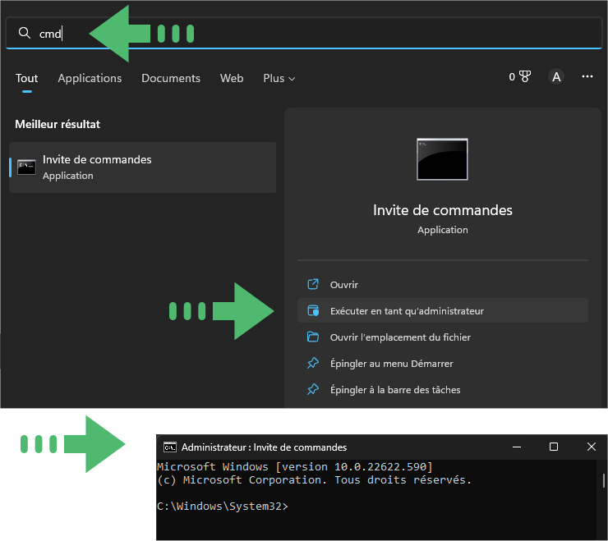Click the folder icon for file location
Image resolution: width=608 pixels, height=541 pixels.
point(313,337)
